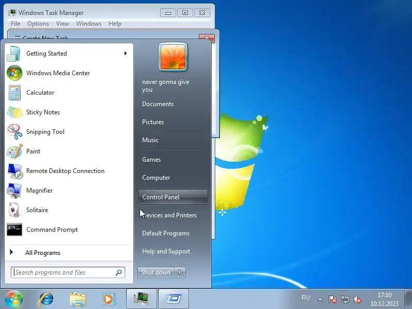Open Sticky Notes icon
This screenshot has width=412, height=309.
(x=15, y=112)
